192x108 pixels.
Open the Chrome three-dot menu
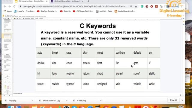click(182, 7)
